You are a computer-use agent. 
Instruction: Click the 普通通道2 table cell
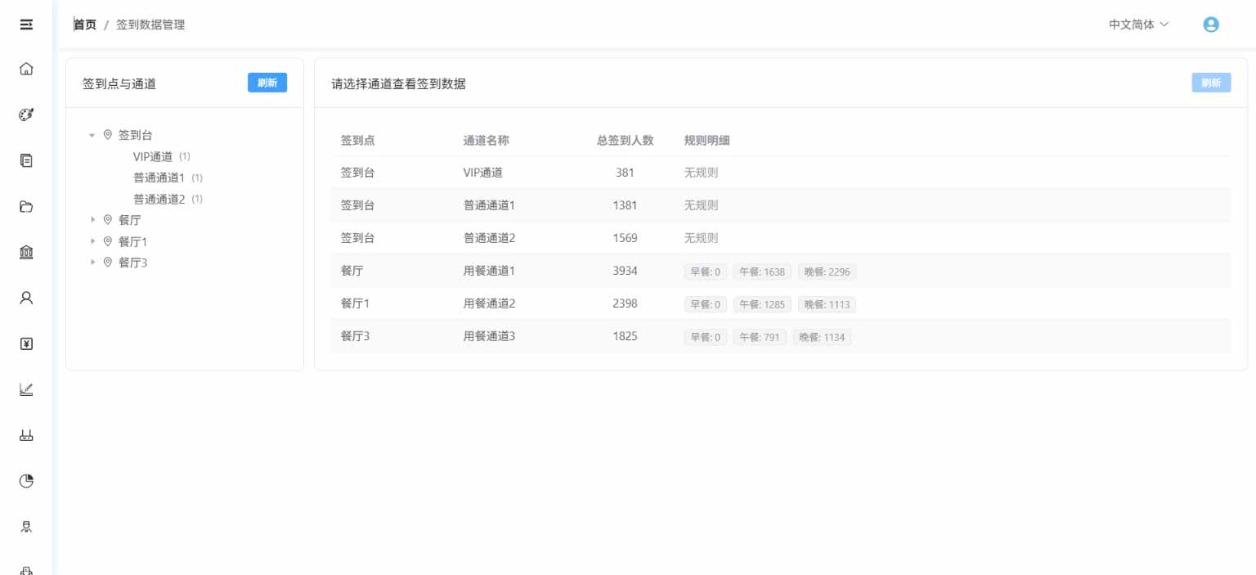coord(490,238)
